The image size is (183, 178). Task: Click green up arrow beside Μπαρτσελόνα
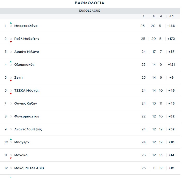[x=11, y=23]
